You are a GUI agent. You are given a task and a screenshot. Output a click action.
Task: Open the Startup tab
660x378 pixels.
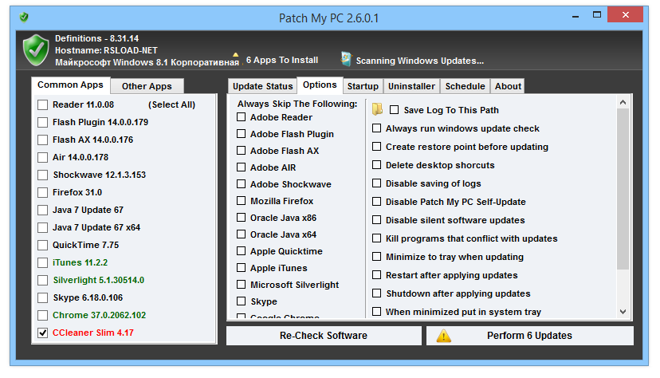tap(363, 86)
